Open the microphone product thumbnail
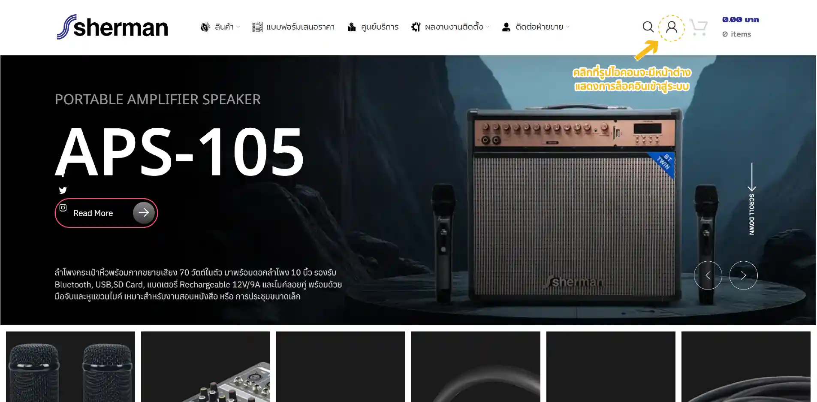817x402 pixels. tap(70, 367)
